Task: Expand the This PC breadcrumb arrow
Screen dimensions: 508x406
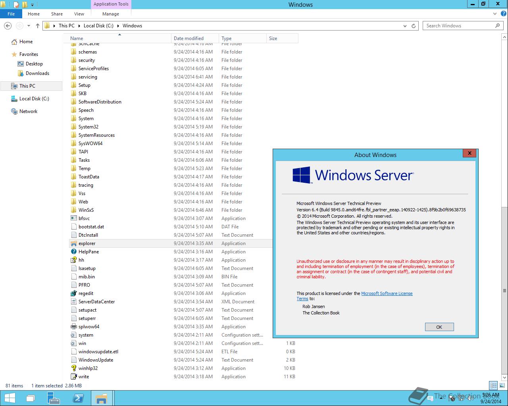Action: click(x=79, y=26)
